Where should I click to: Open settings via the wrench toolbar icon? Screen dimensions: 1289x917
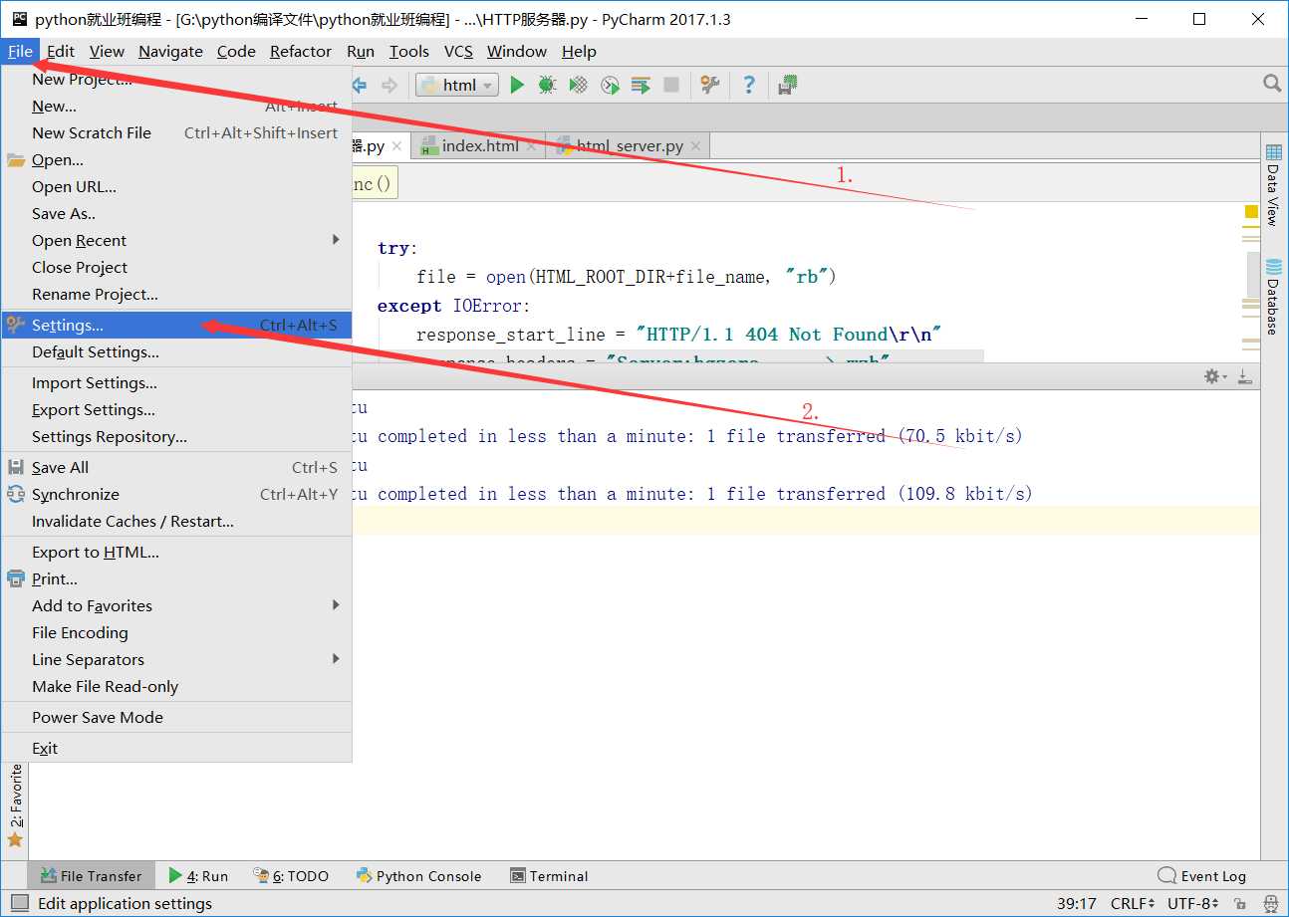coord(710,86)
